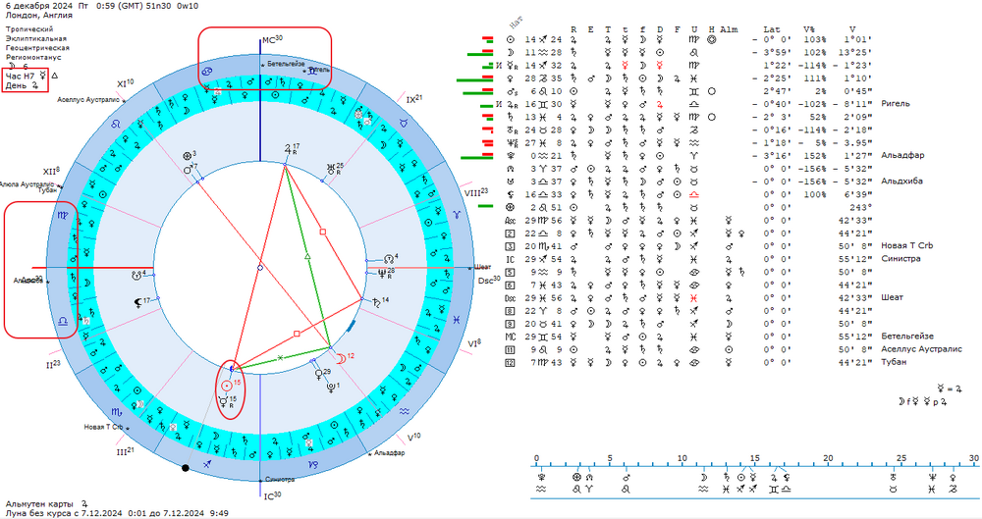The image size is (982, 519).
Task: Click the Cancer sign on the outer zodiac ring
Action: [x=208, y=72]
